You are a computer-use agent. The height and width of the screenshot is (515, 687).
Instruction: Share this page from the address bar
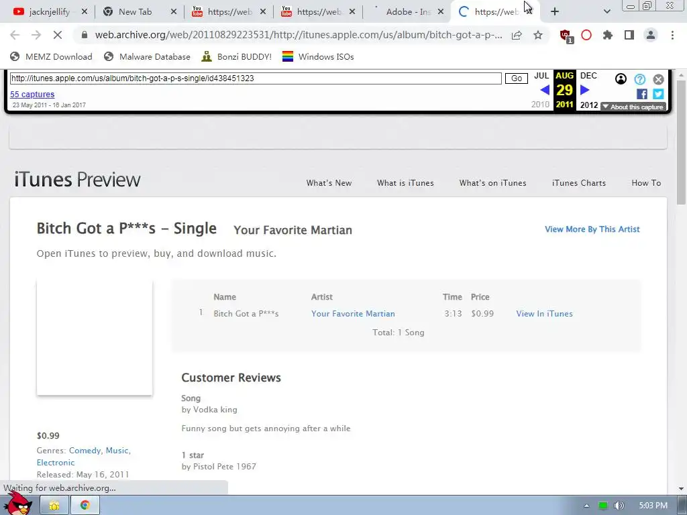(517, 35)
